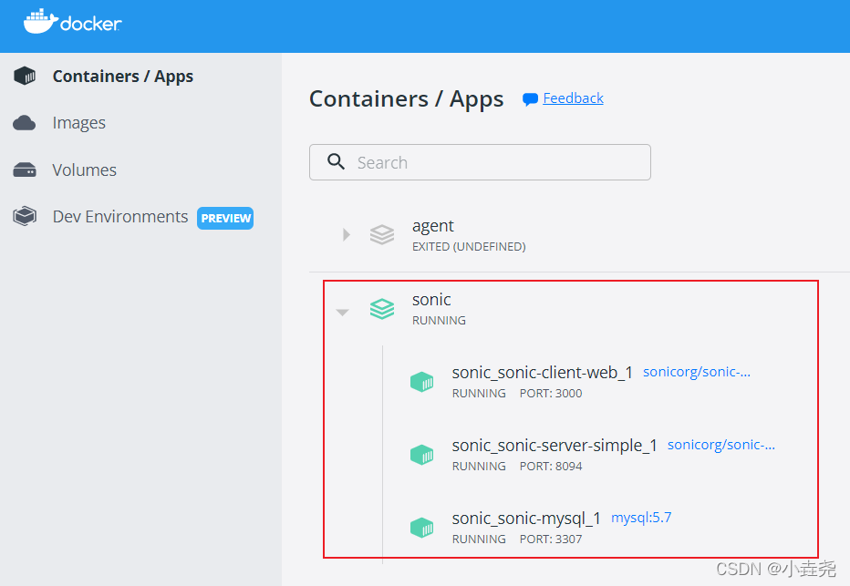Click the search magnifier icon

pos(336,161)
